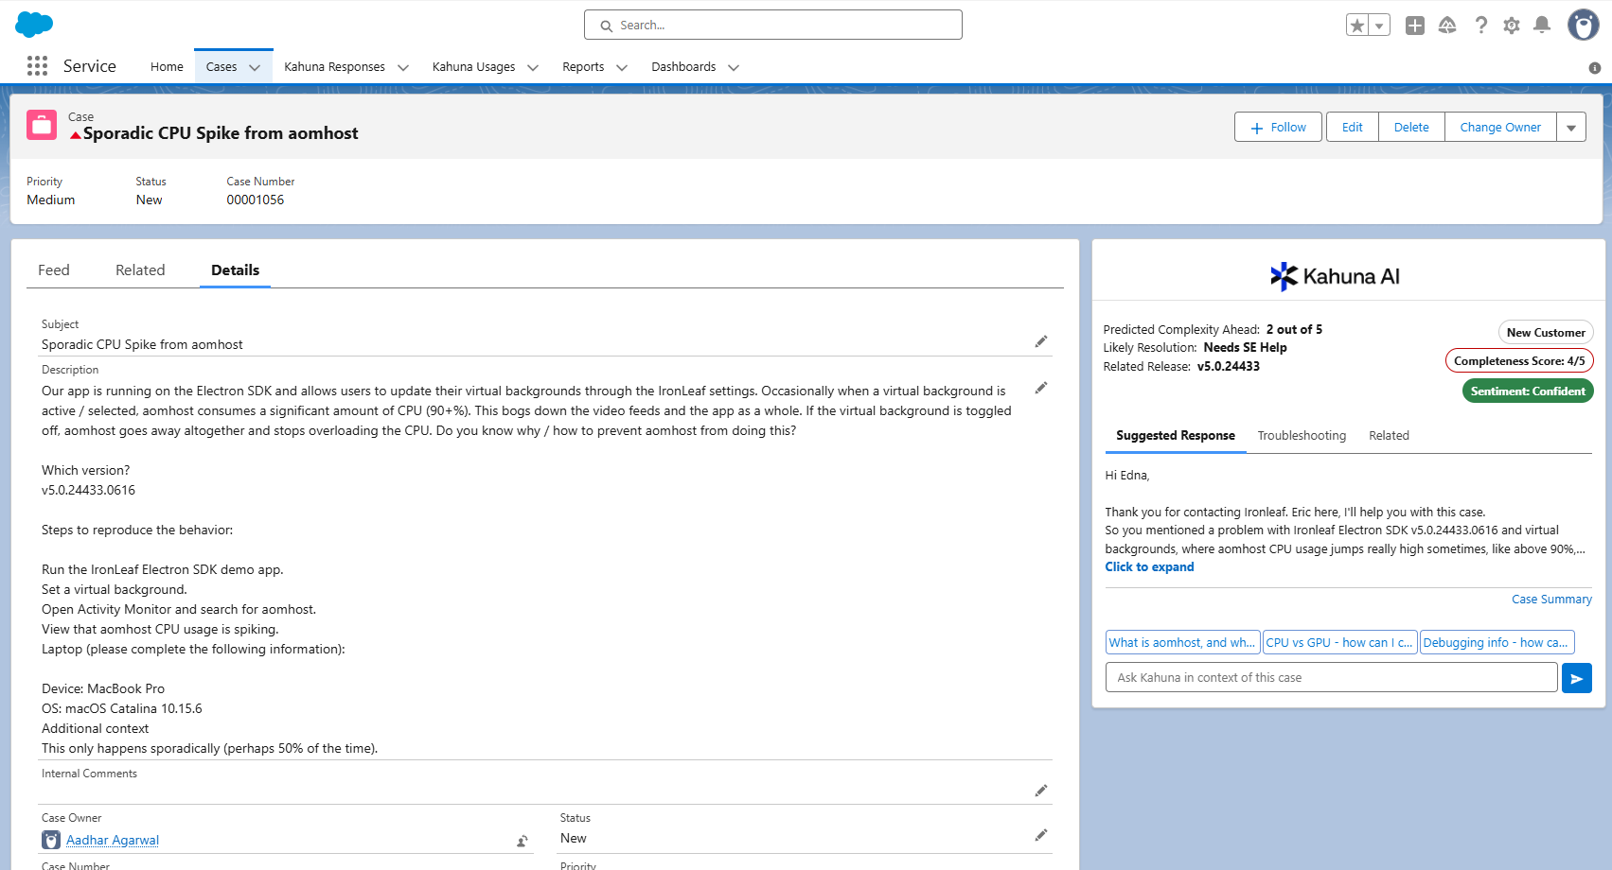Click the Salesforce cloud logo

34,25
